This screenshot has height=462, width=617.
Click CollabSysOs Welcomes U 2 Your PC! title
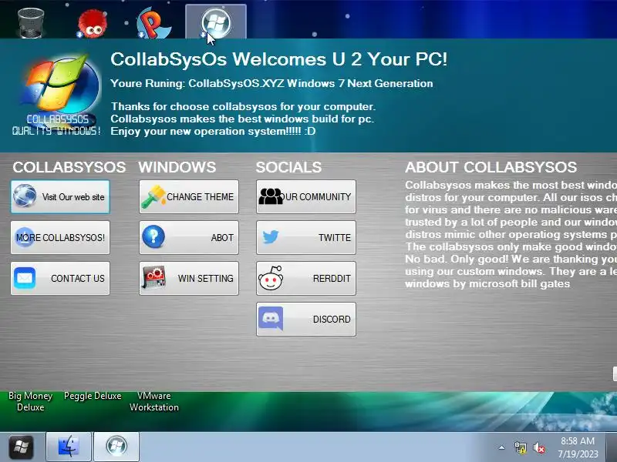(278, 59)
